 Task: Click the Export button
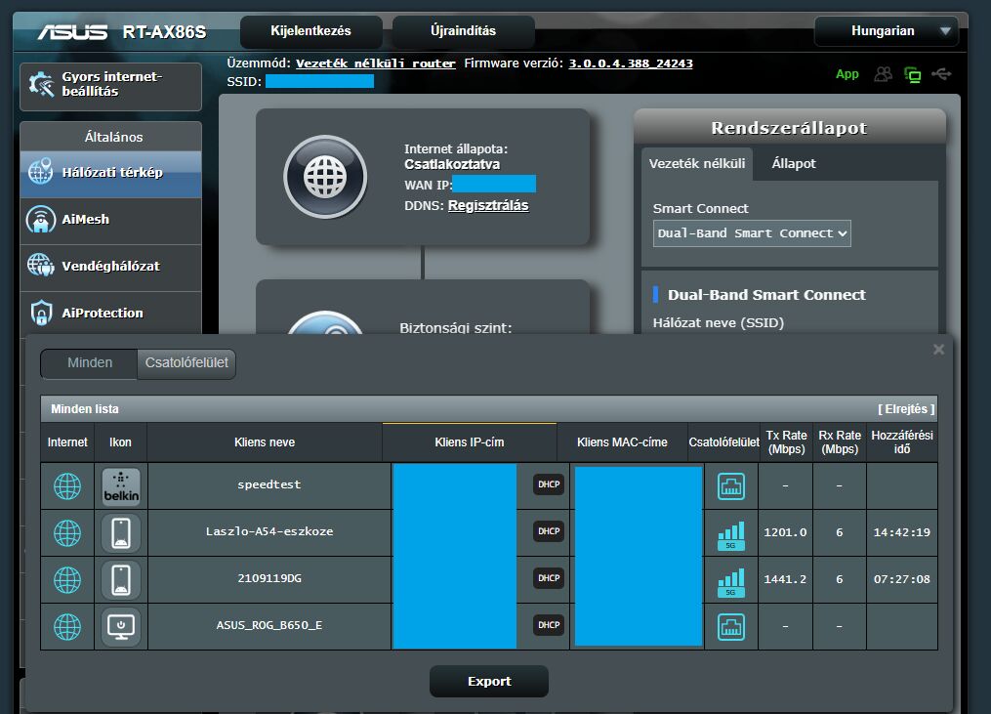489,681
